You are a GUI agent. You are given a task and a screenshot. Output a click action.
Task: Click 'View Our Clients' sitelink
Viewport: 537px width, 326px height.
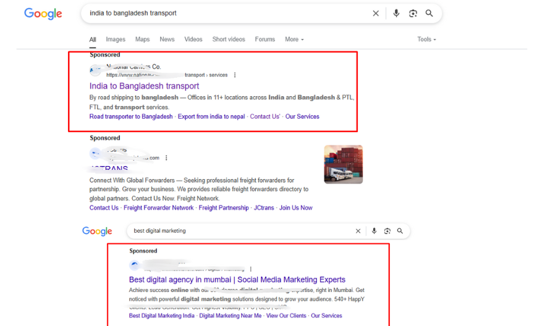286,316
